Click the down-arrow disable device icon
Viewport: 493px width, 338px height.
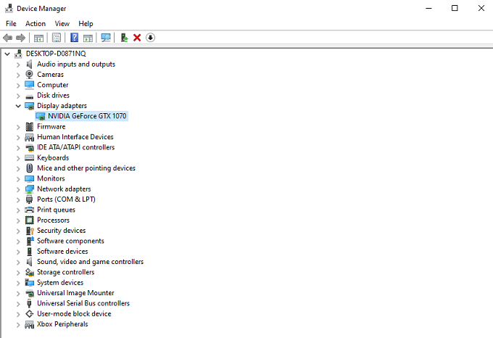pos(150,38)
